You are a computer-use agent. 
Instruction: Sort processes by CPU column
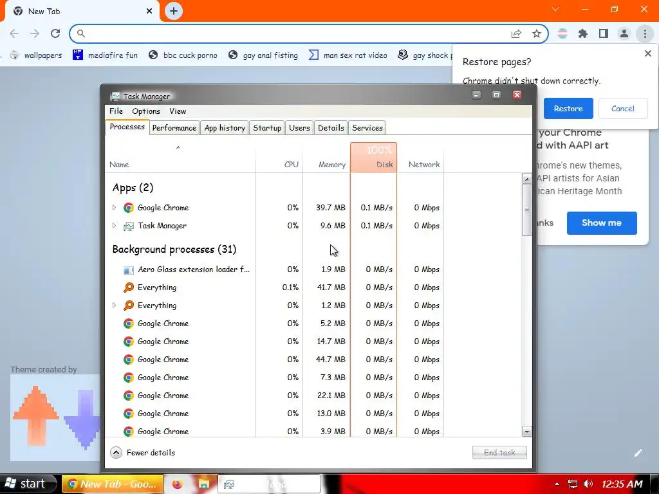279,158
